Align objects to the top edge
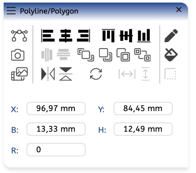This screenshot has height=173, width=196. [x=109, y=35]
